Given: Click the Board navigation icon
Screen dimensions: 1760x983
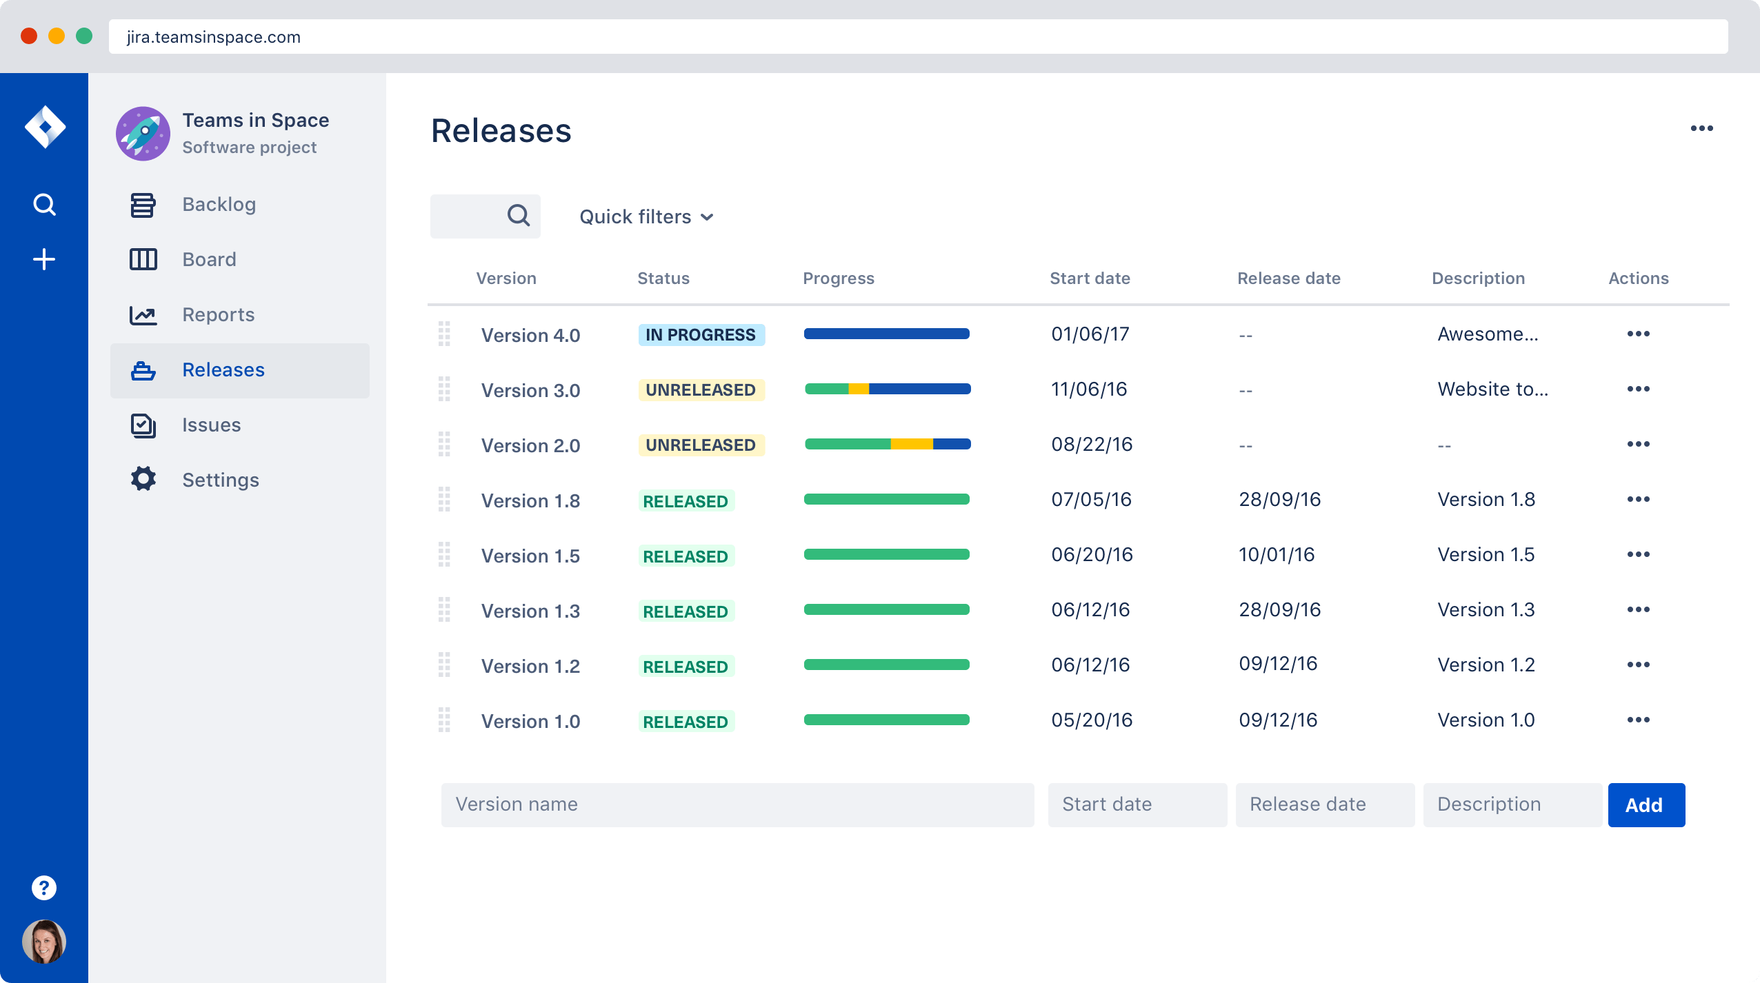Looking at the screenshot, I should (x=144, y=259).
